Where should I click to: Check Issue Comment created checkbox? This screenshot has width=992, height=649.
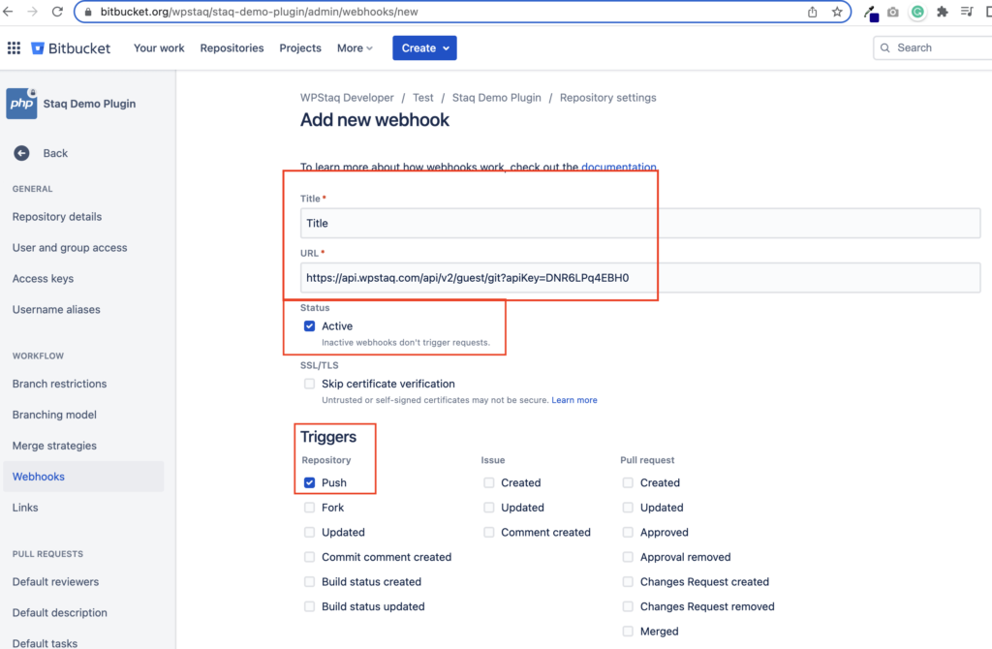click(489, 532)
